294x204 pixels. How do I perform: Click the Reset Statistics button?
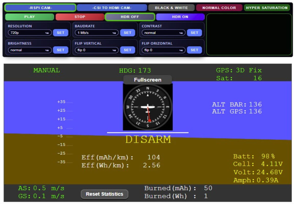click(x=104, y=194)
